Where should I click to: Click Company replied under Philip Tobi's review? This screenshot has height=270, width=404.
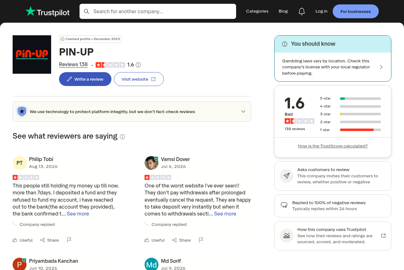click(x=37, y=224)
